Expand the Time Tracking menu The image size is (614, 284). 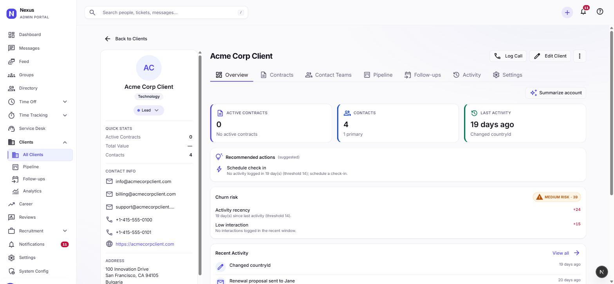pos(65,115)
